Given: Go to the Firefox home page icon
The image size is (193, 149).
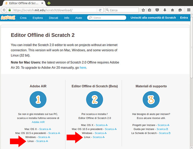Looking at the screenshot, I should [172, 10].
